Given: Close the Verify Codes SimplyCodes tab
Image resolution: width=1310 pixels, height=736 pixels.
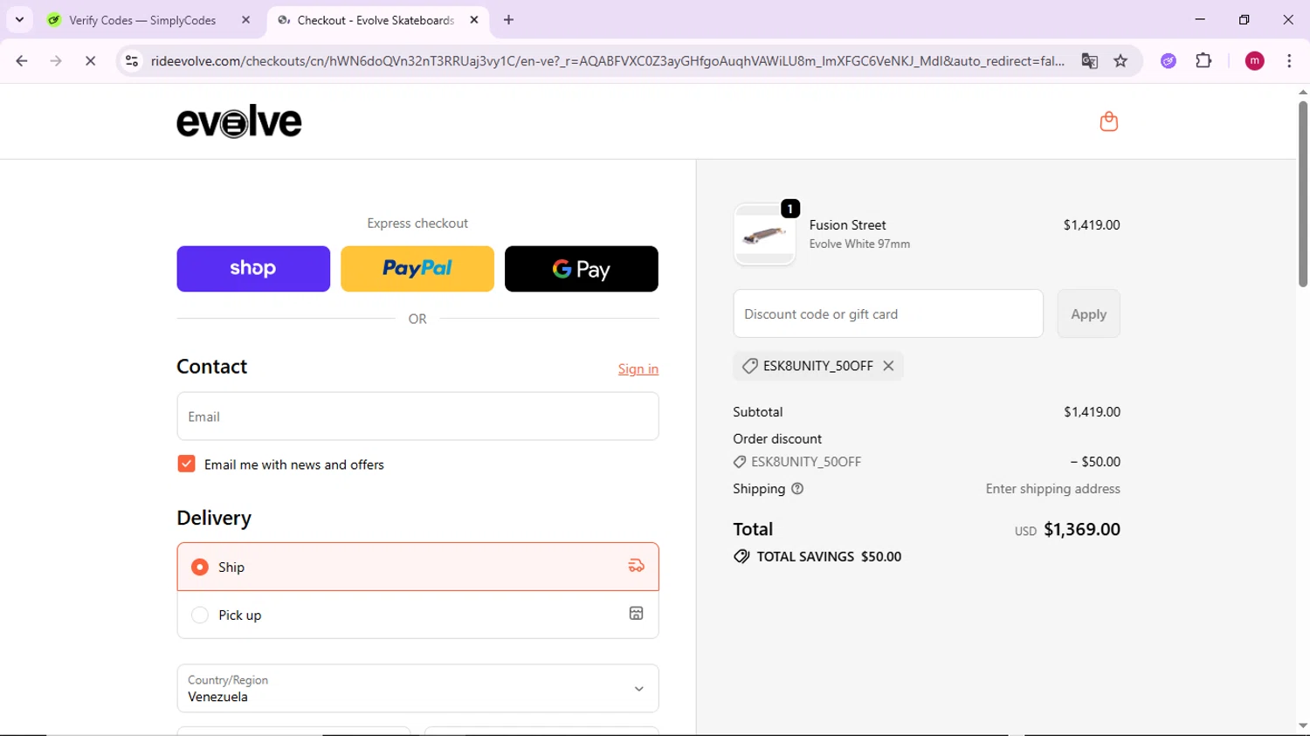Looking at the screenshot, I should [245, 20].
